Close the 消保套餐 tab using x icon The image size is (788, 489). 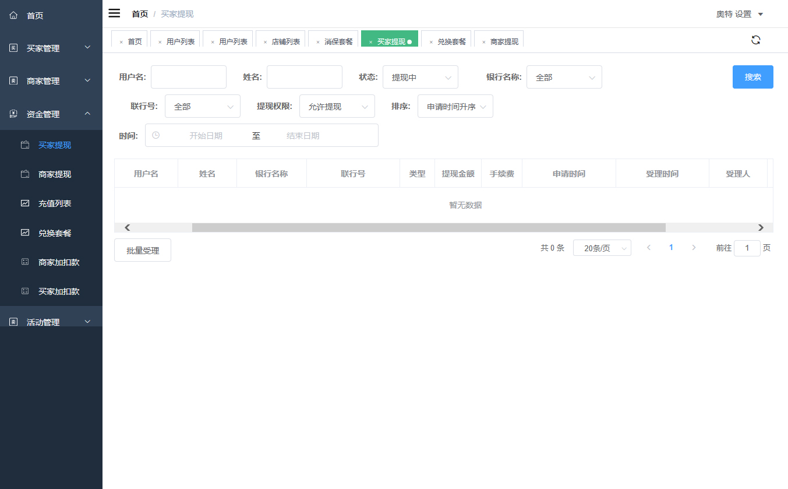[x=317, y=42]
